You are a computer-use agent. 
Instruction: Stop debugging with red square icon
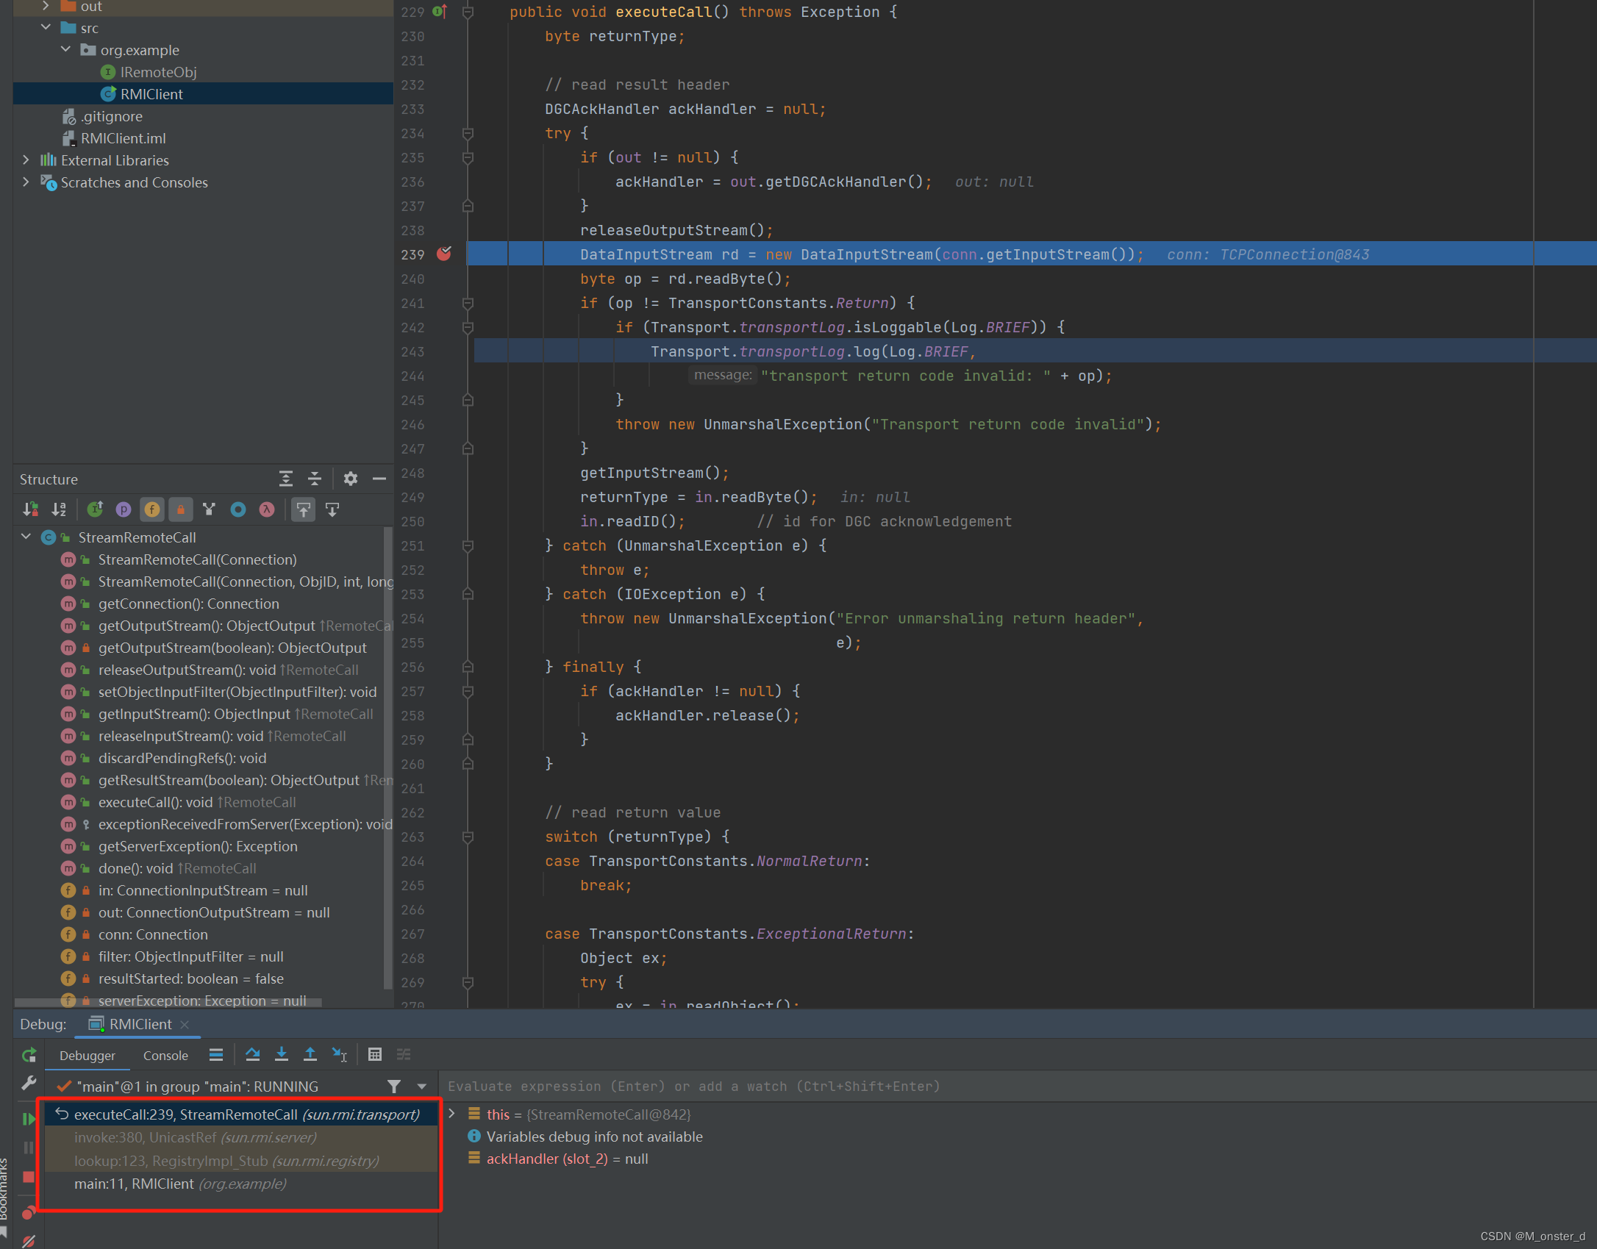click(x=29, y=1177)
